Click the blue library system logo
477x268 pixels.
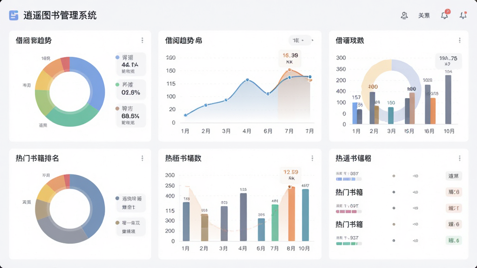pyautogui.click(x=14, y=15)
